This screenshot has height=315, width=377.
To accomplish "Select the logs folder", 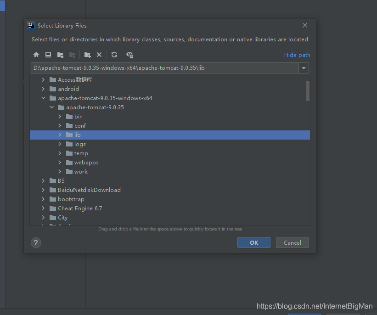I will [x=170, y=144].
